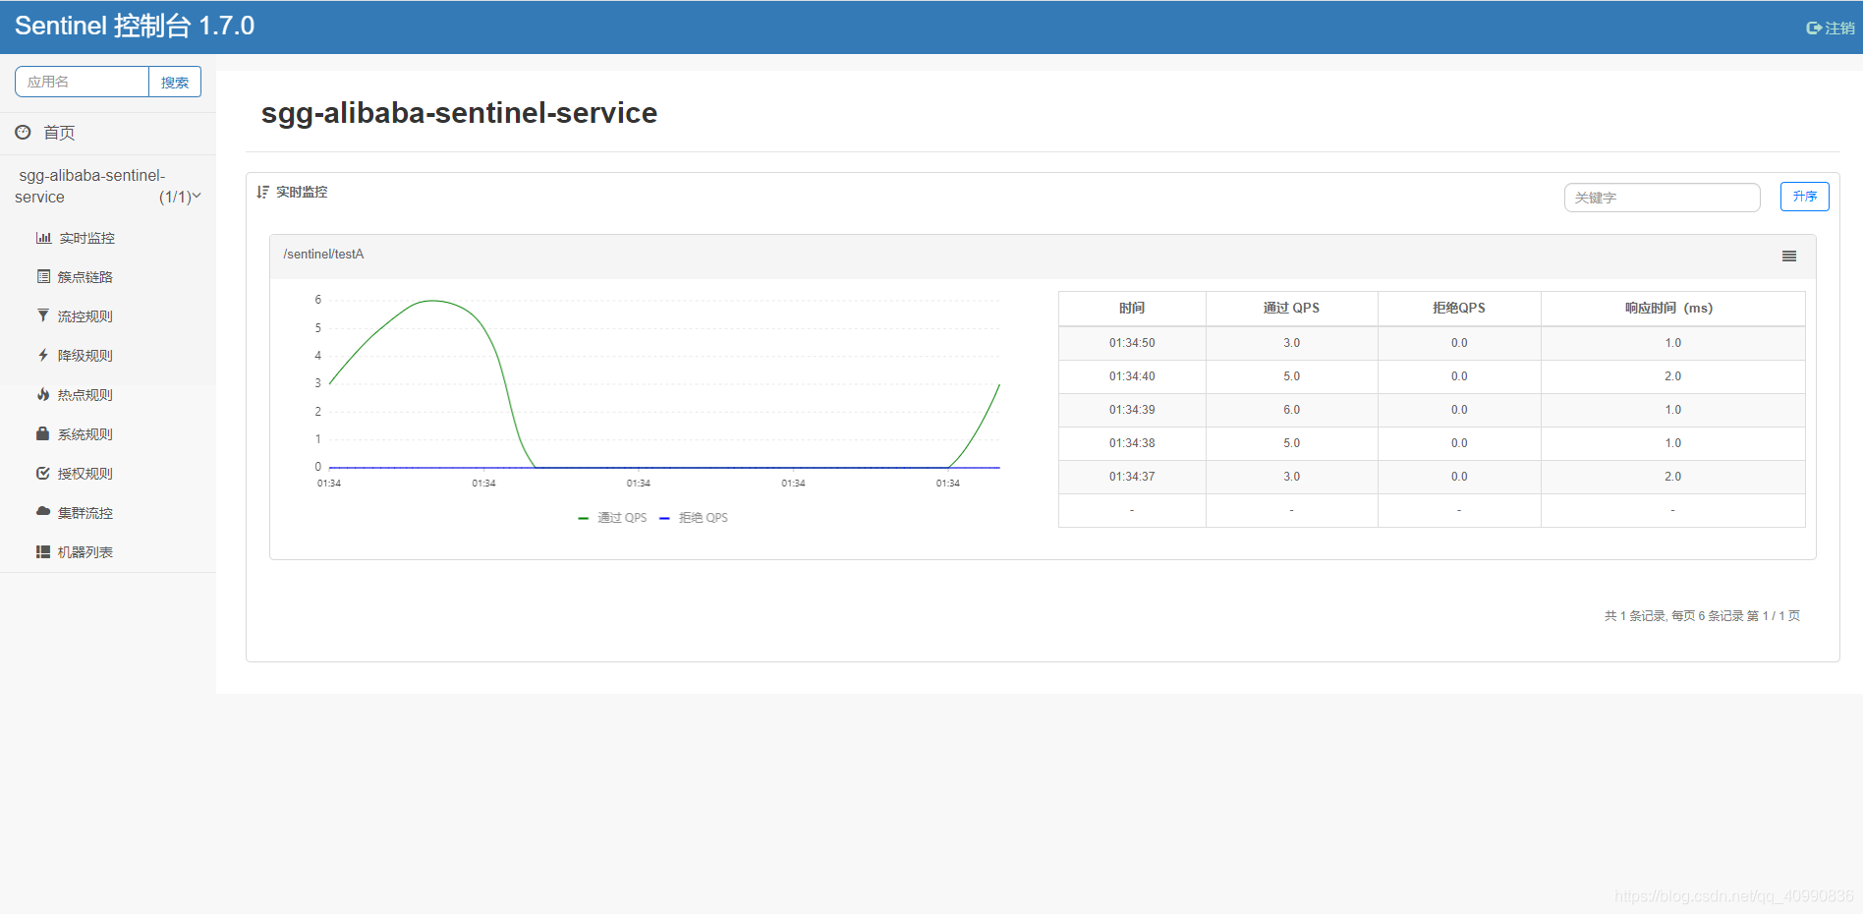Image resolution: width=1863 pixels, height=914 pixels.
Task: Click the list icon for 簇点链路
Action: [43, 277]
